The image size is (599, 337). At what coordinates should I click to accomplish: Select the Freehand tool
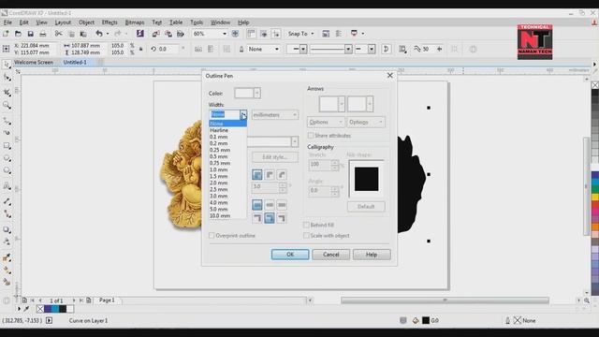click(x=7, y=121)
